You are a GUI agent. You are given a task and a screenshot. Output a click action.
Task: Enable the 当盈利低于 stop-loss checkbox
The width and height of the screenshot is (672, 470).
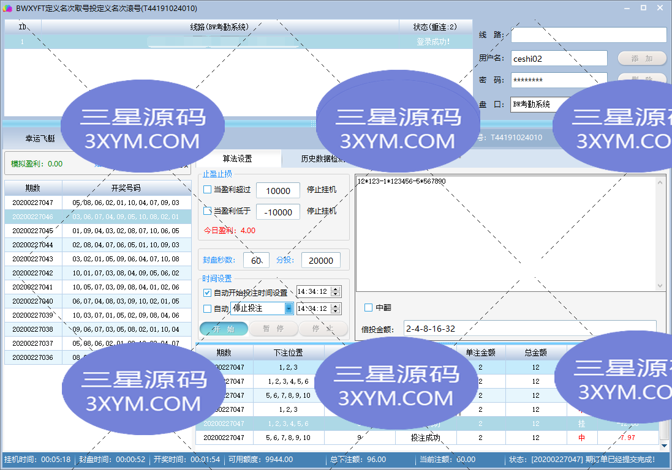point(208,211)
